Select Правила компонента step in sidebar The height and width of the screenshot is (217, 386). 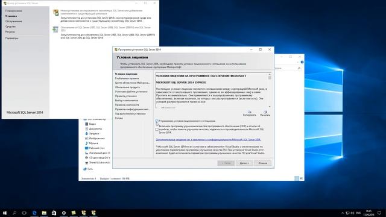(127, 105)
